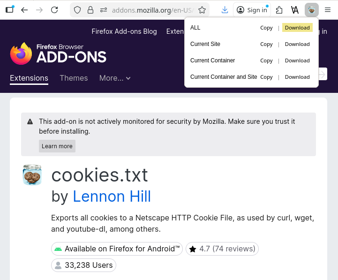Click the Learn more button

tap(57, 146)
